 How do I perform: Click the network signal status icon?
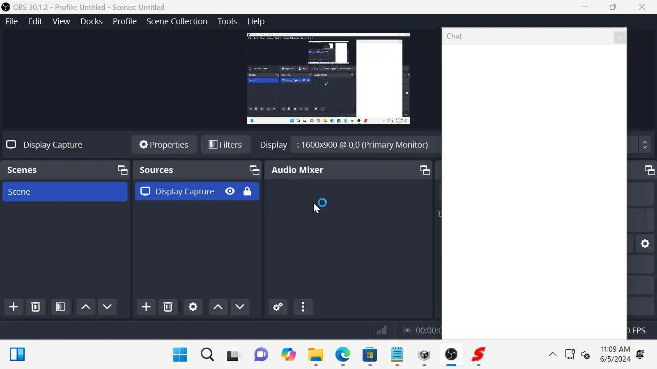point(381,330)
